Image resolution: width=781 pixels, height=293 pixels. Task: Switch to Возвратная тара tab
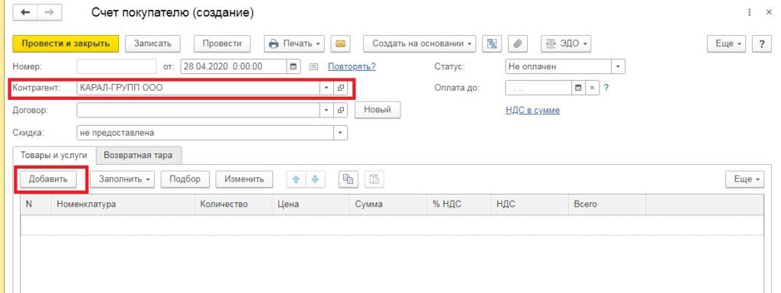[139, 155]
